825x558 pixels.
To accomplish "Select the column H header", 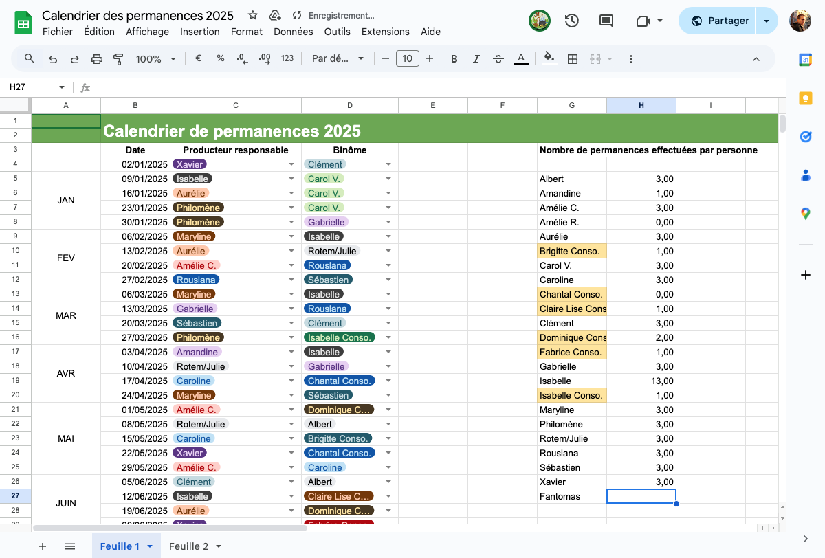I will click(x=641, y=105).
